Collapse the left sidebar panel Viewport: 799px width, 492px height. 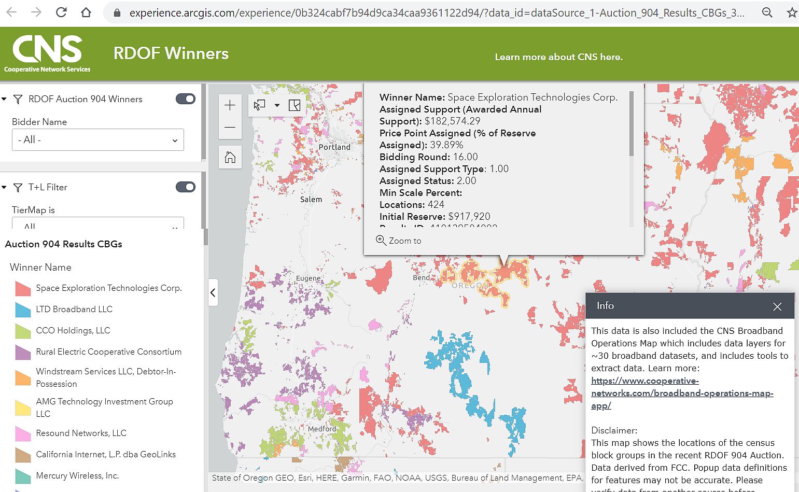pyautogui.click(x=213, y=292)
